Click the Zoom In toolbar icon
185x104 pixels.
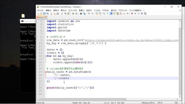[89, 14]
